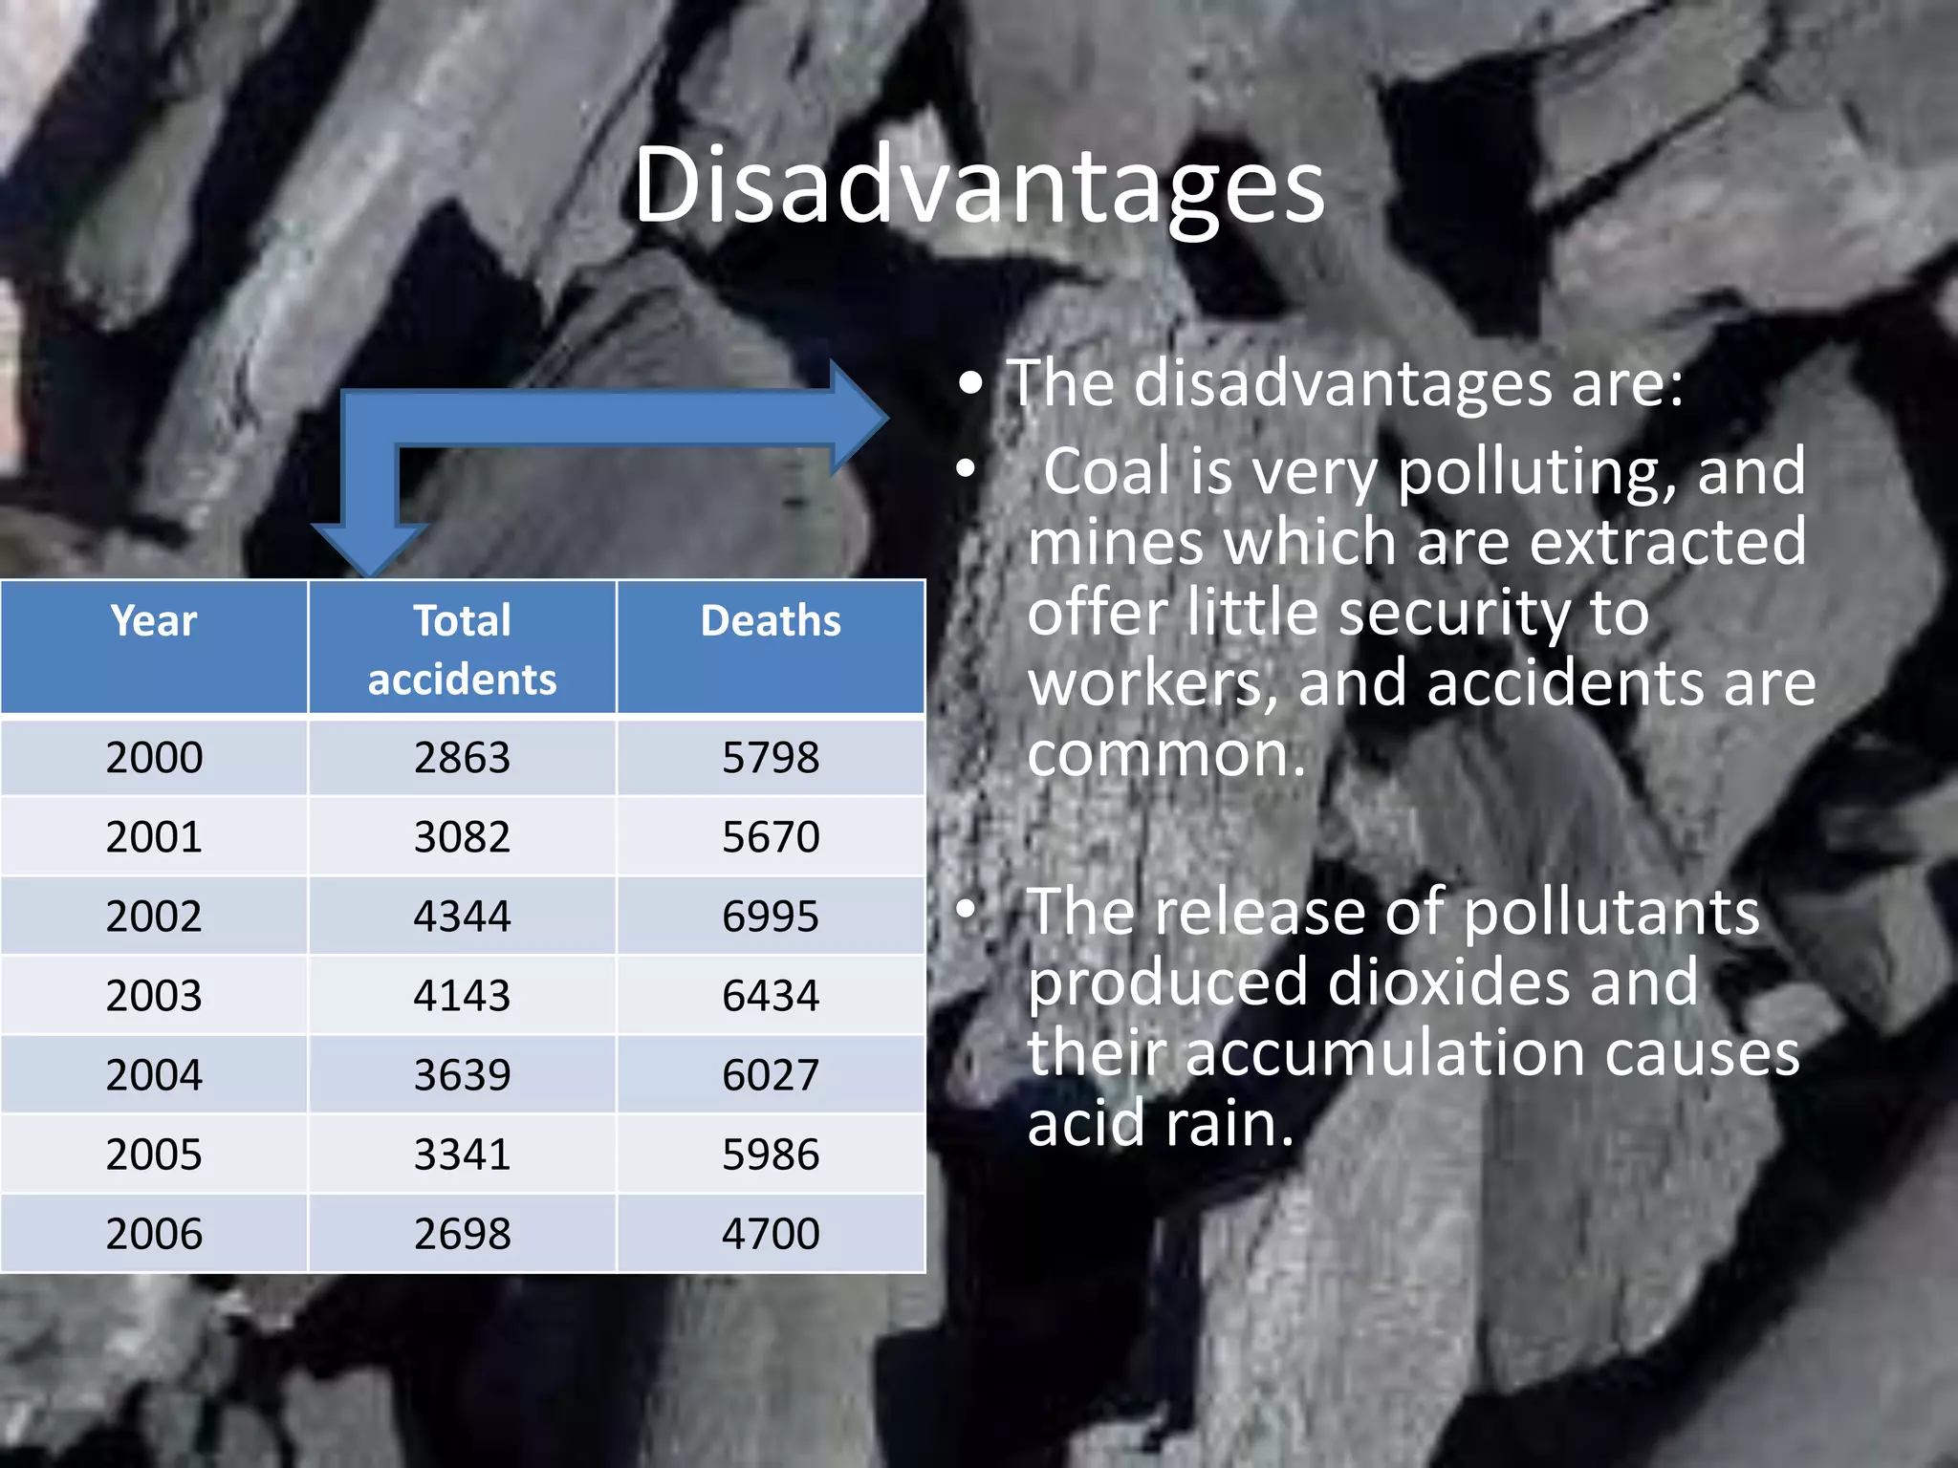The height and width of the screenshot is (1468, 1958).
Task: Click the accidents value 4344
Action: pos(463,916)
